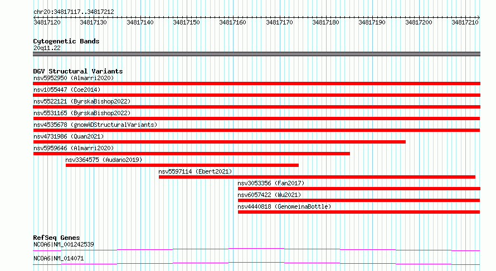
Task: Select the nsv3364575 Audano2019 red bar
Action: tap(182, 165)
